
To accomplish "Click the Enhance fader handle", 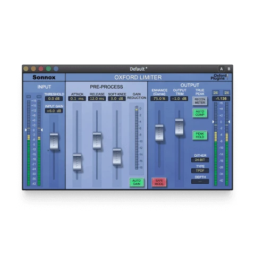I will 159,133.
